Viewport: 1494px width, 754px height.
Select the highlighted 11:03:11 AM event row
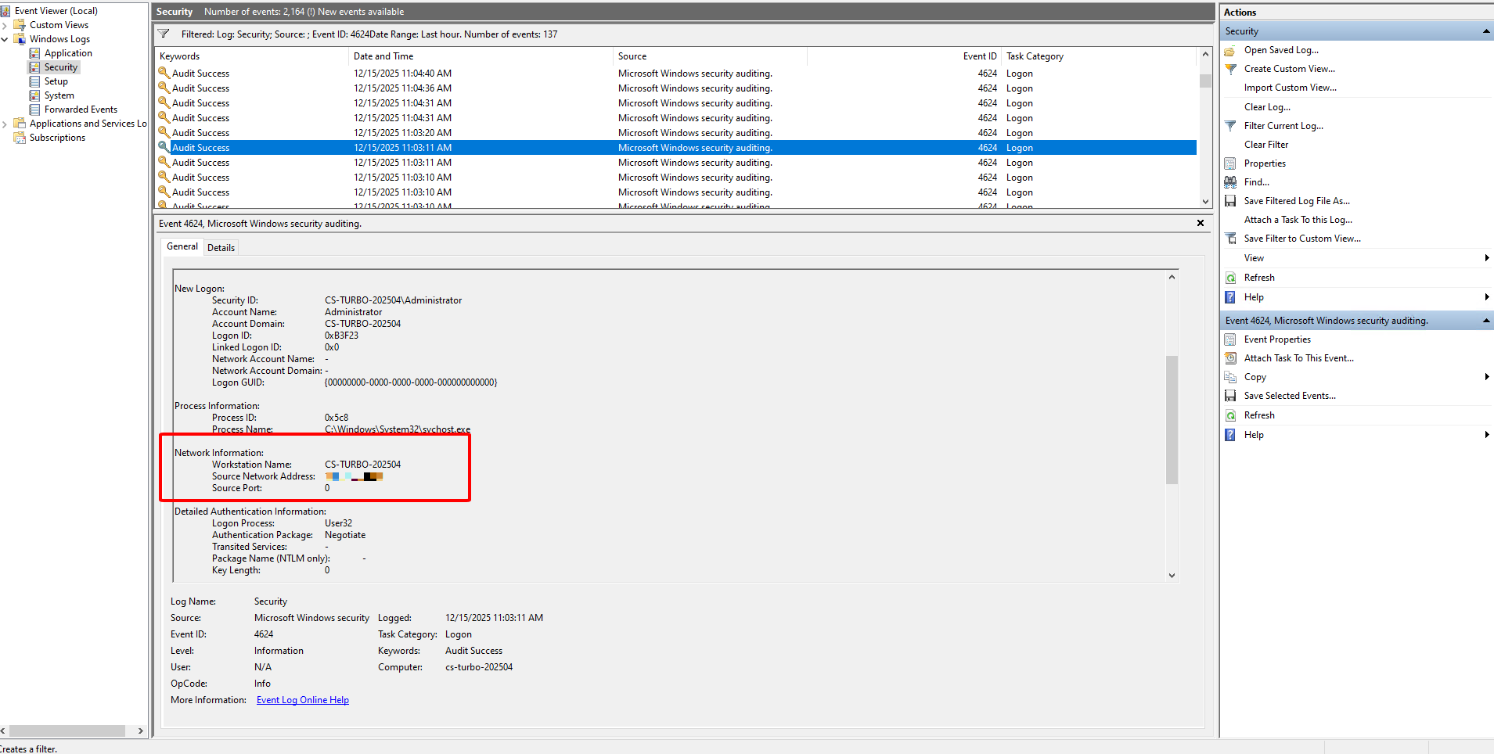[x=548, y=147]
